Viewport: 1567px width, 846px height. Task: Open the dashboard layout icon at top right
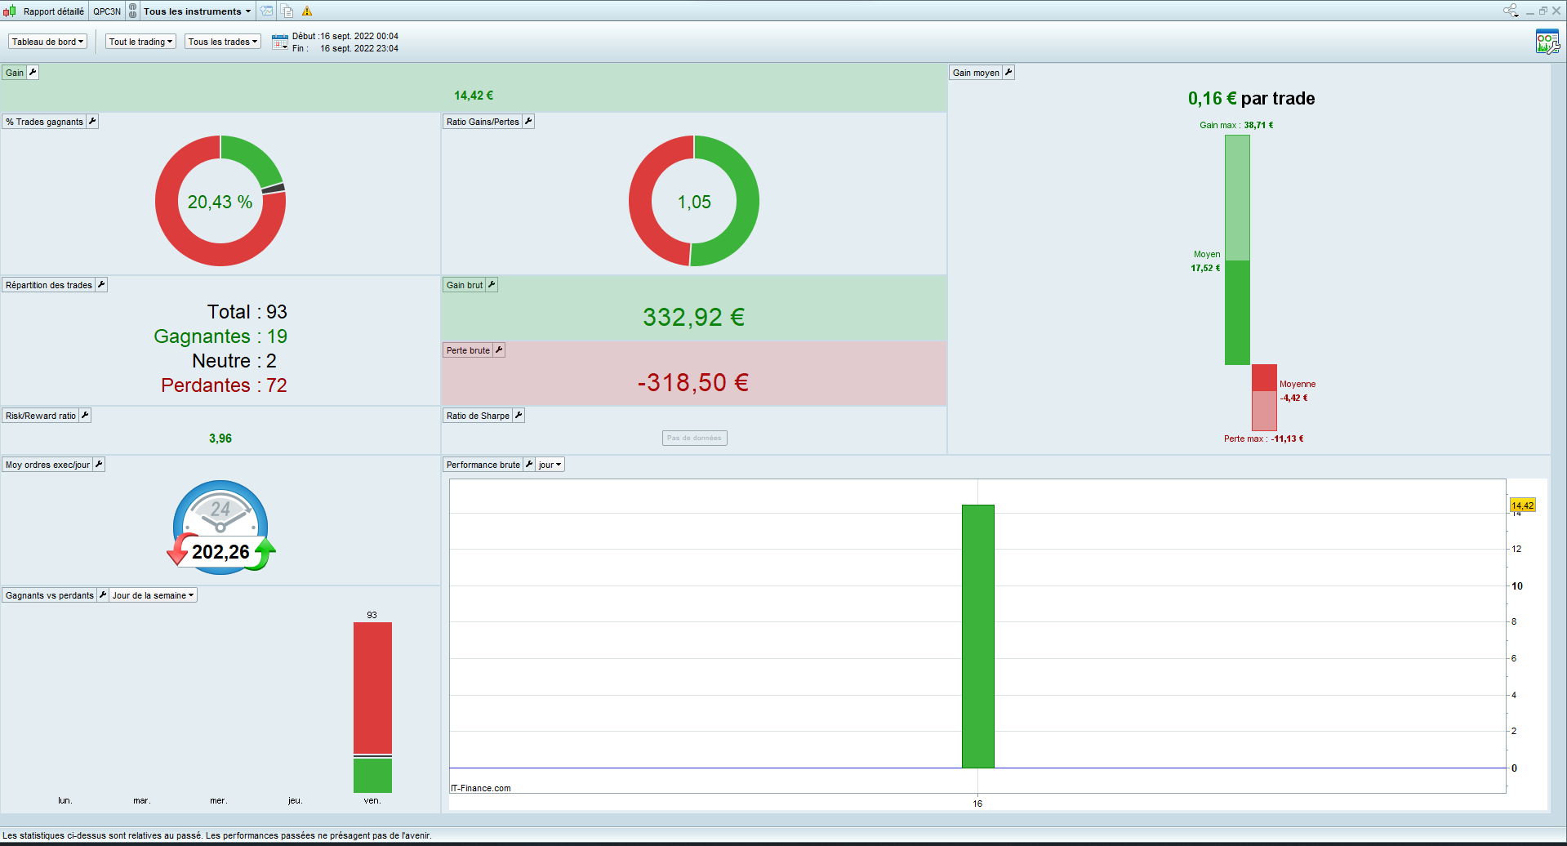coord(1547,42)
